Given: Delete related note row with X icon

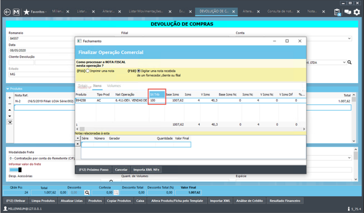Looking at the screenshot, I should [78, 144].
